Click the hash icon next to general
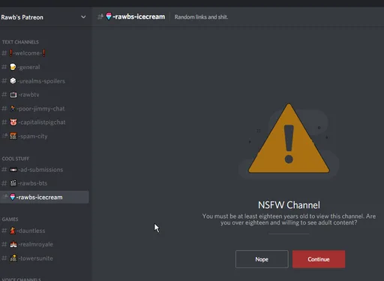The width and height of the screenshot is (384, 281). click(x=4, y=67)
